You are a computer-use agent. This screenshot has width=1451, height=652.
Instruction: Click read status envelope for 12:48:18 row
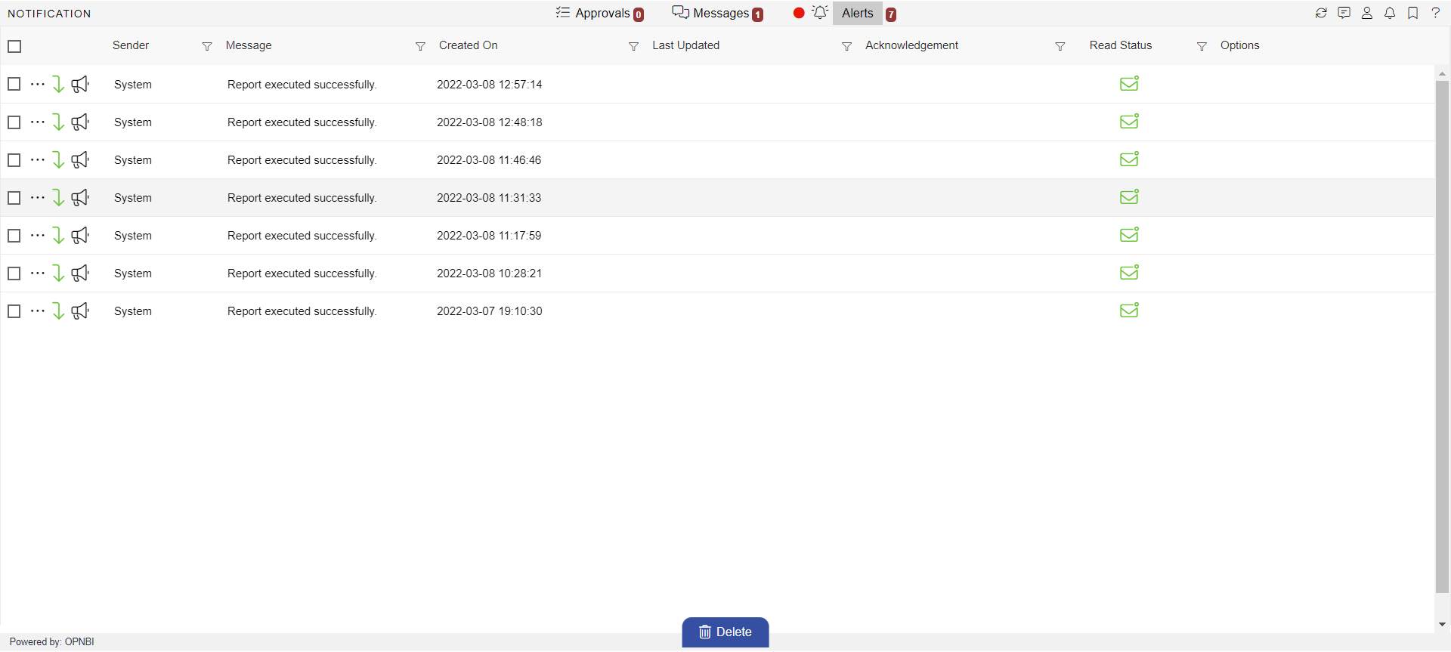1129,121
